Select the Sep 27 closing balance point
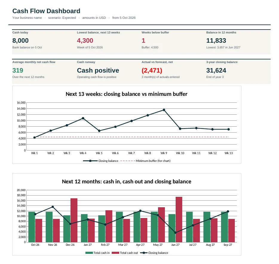The height and width of the screenshot is (264, 279). (228, 211)
